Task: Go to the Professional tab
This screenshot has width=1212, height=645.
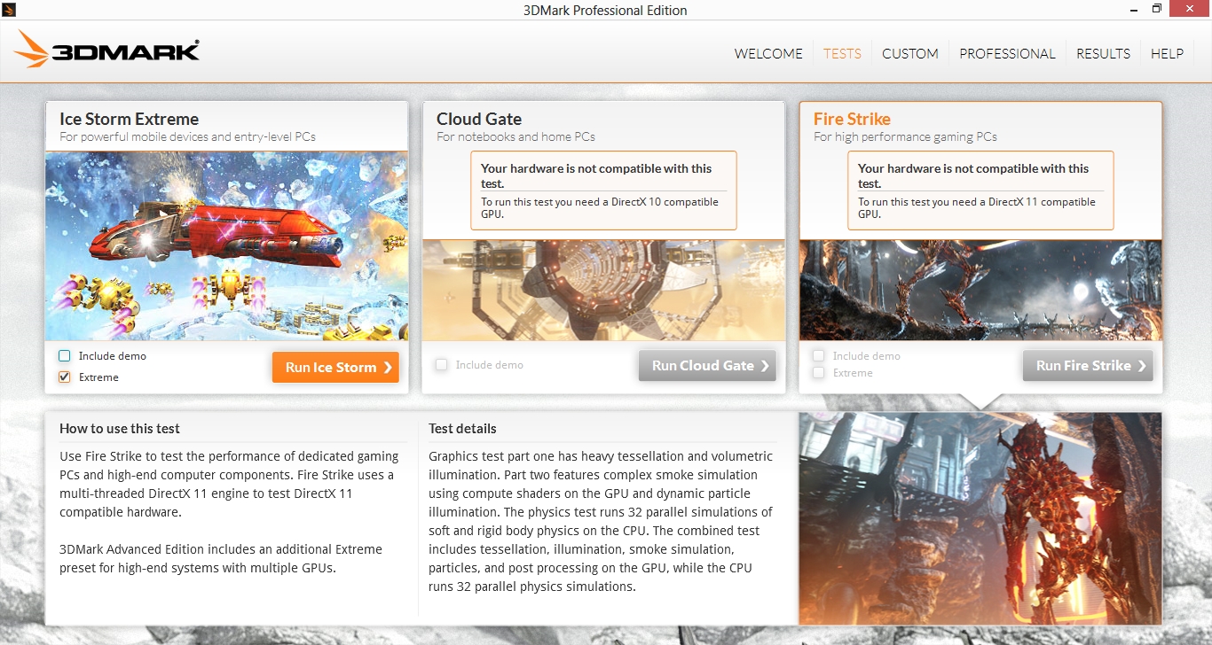Action: pos(1008,54)
